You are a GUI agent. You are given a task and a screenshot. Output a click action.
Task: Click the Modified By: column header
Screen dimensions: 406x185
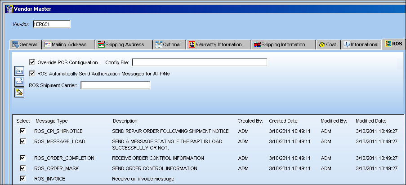click(334, 121)
